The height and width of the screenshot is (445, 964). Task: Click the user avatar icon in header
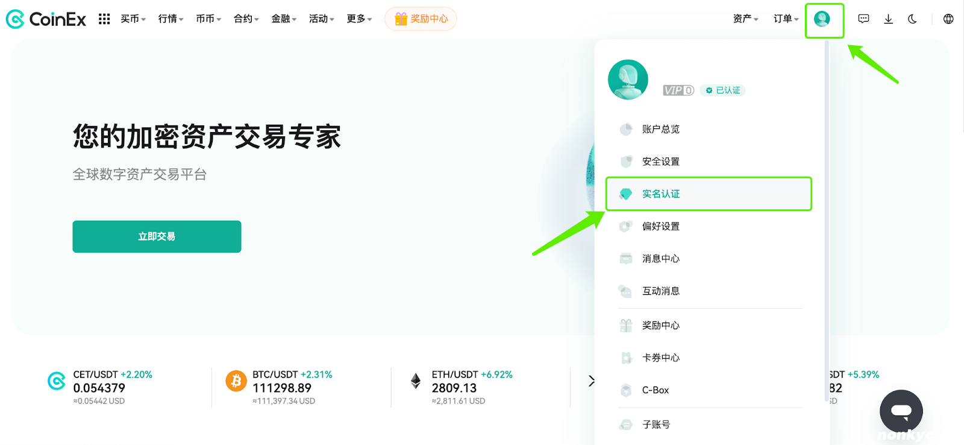point(822,19)
